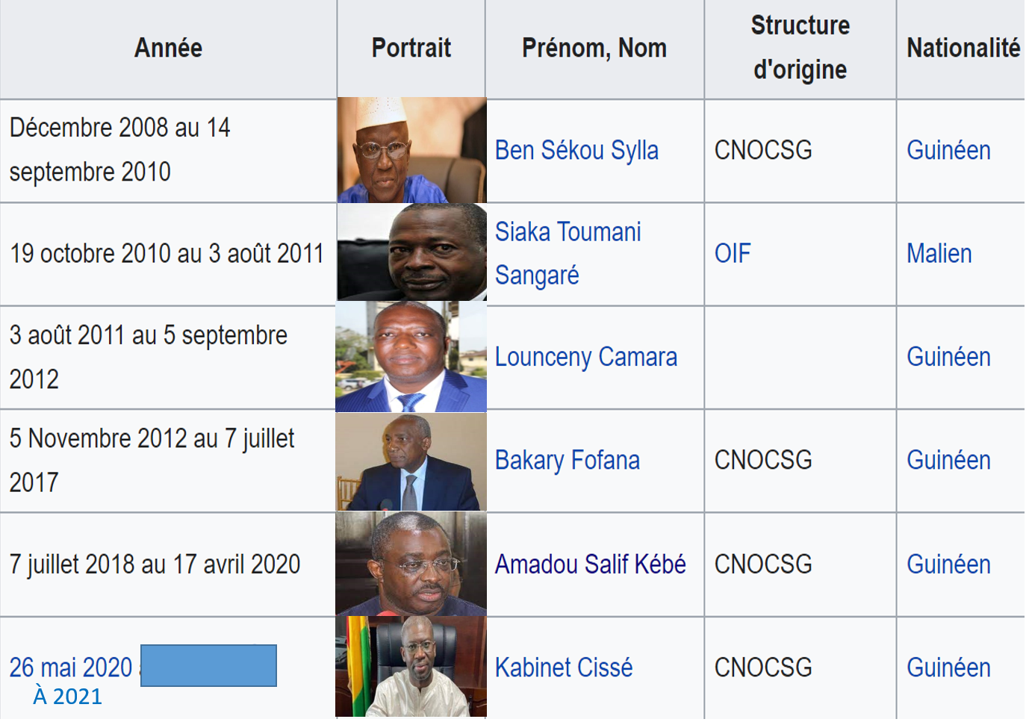Click the "26 mai 2020" date link
The height and width of the screenshot is (722, 1029).
(70, 667)
